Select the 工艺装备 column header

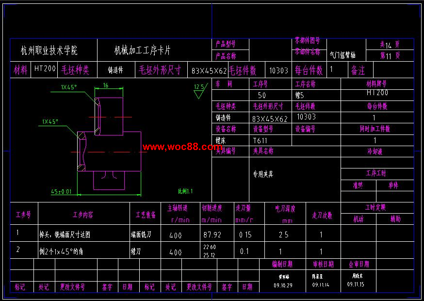(x=146, y=215)
